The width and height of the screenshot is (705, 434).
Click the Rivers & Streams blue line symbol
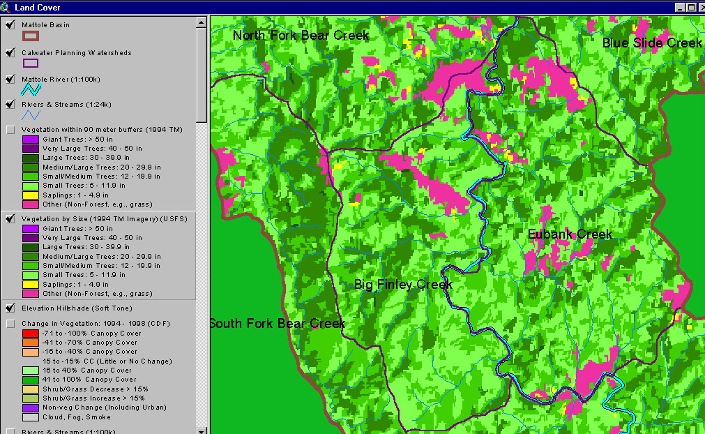[x=31, y=115]
